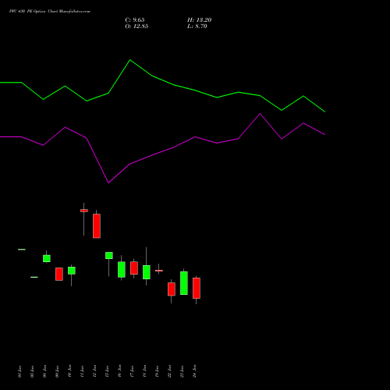
Task: Click the 23 Jun date label
Action: [182, 371]
